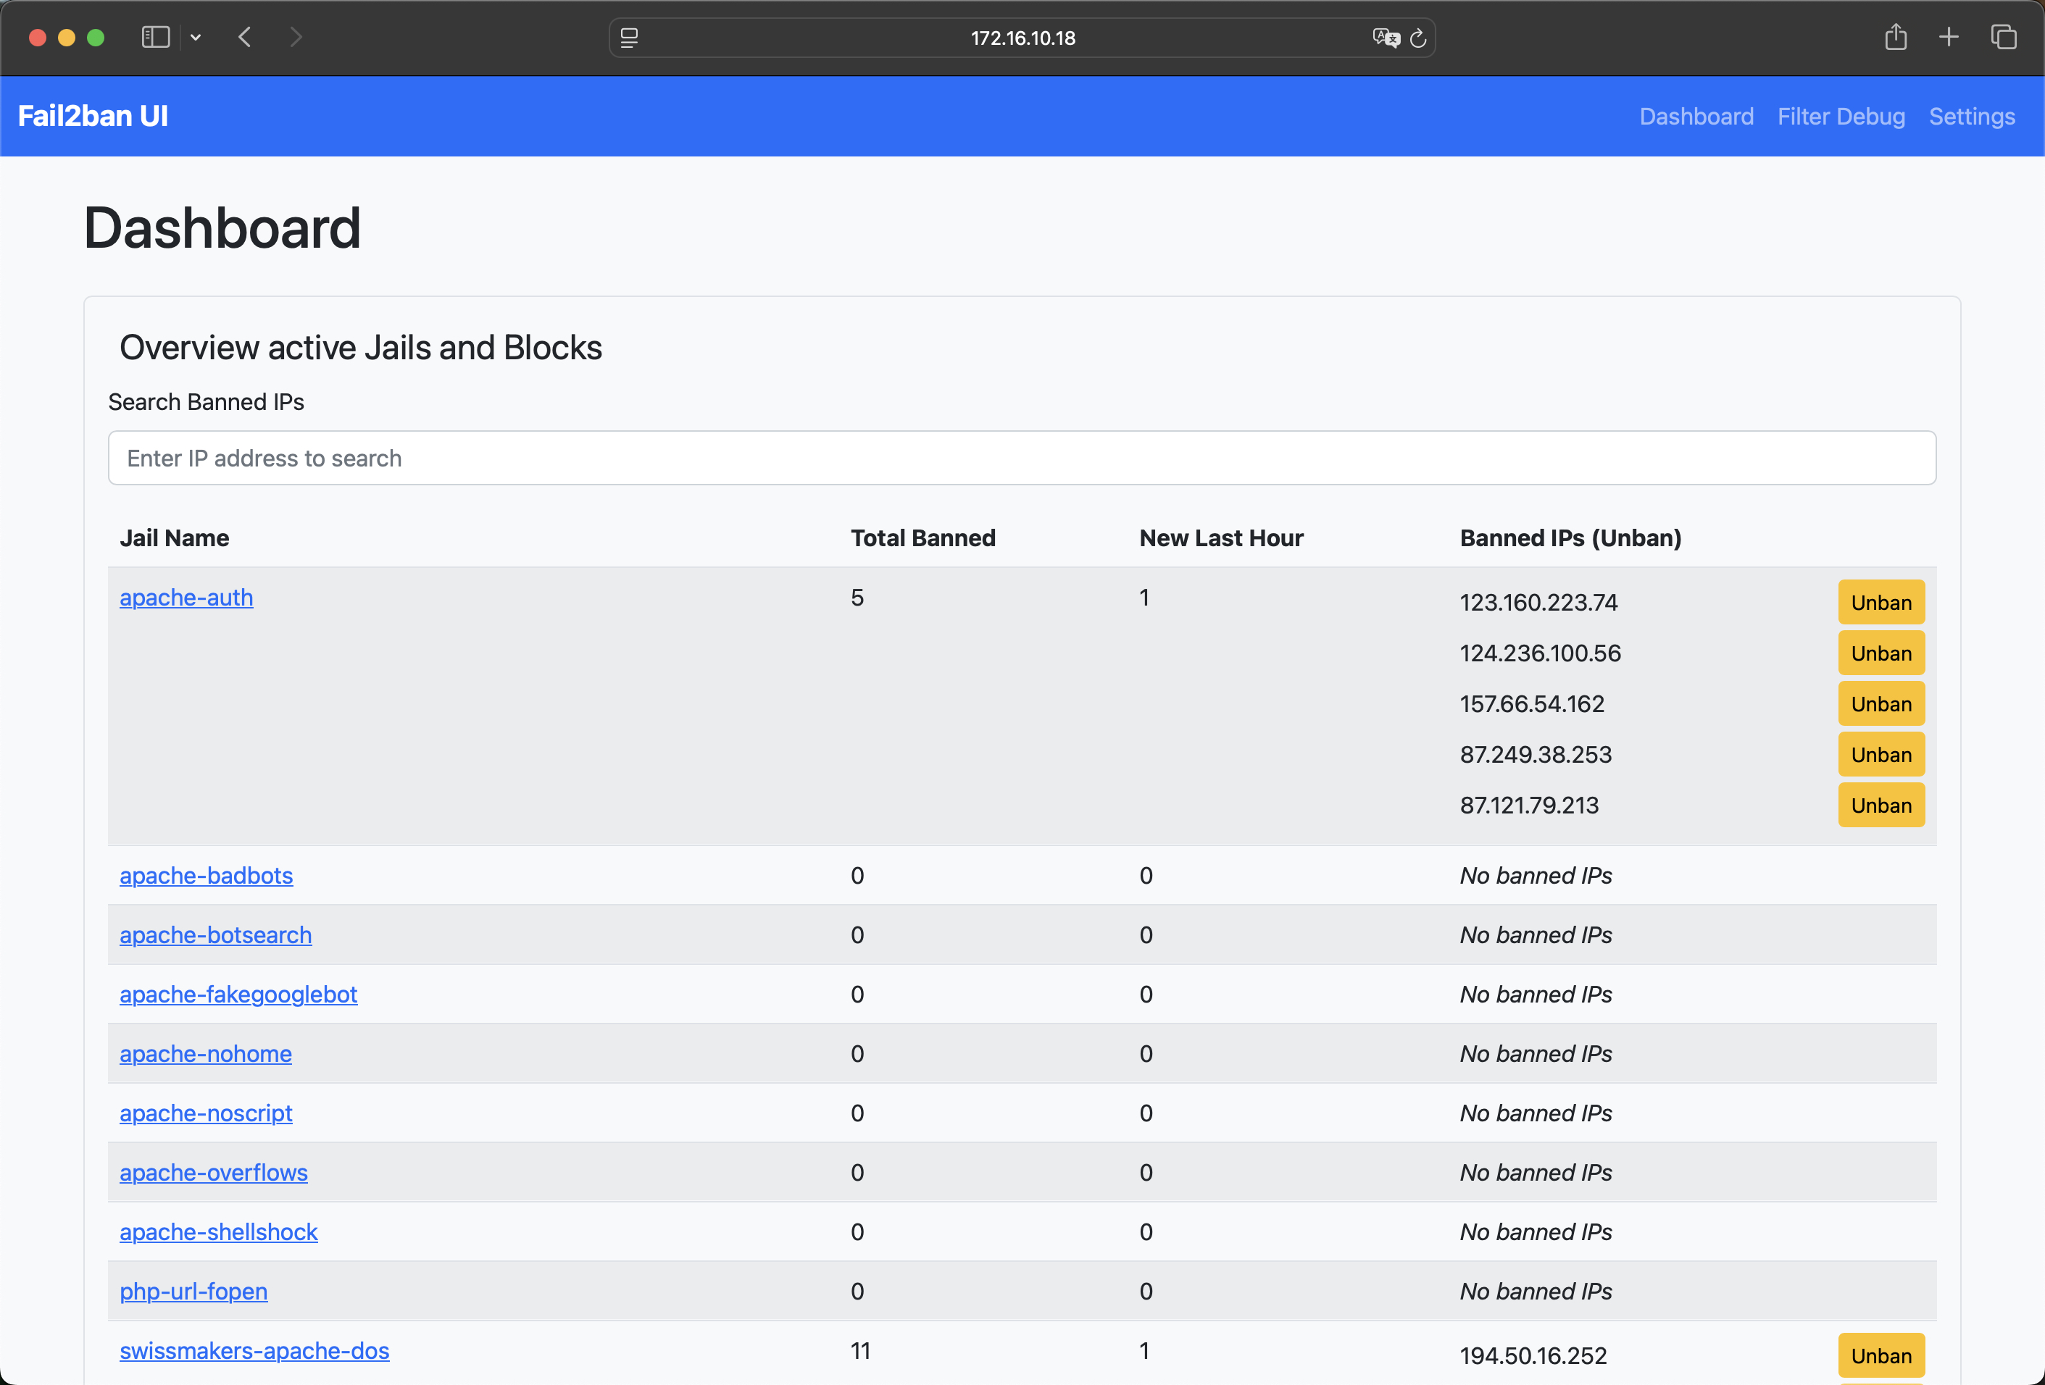Unban IP 87.249.38.253

(x=1881, y=755)
